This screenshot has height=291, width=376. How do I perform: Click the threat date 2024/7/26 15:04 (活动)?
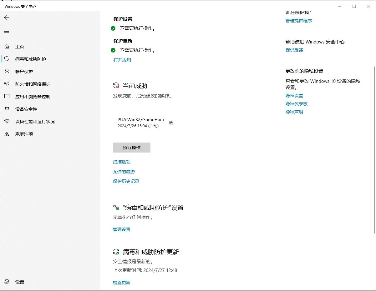pos(138,126)
